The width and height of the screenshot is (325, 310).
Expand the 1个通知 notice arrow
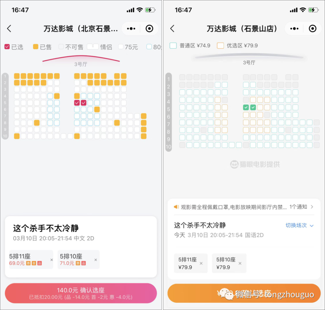click(312, 207)
